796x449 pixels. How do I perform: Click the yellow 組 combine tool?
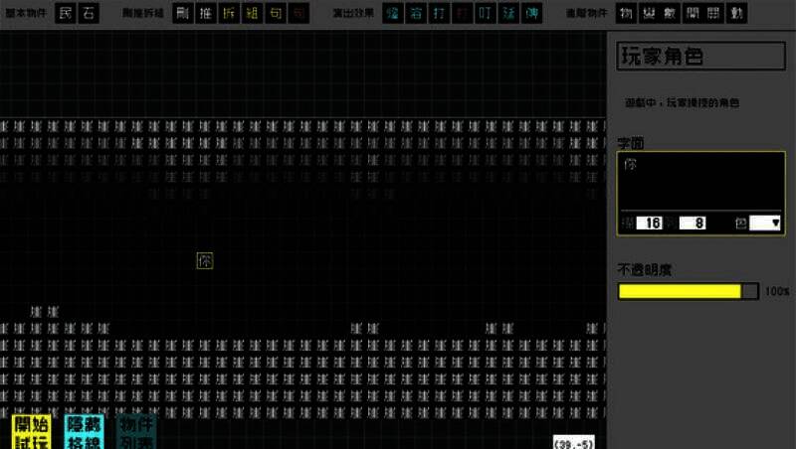(x=253, y=14)
